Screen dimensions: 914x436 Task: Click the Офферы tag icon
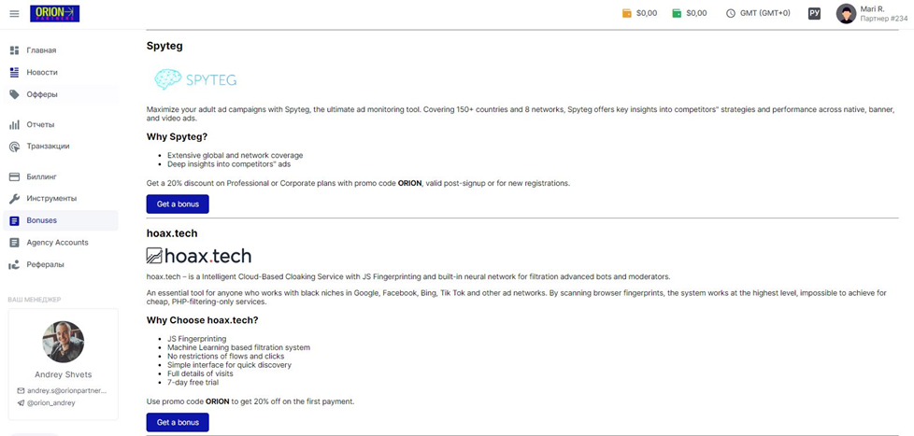point(15,94)
